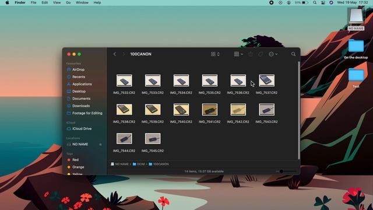The height and width of the screenshot is (210, 373).
Task: Select thumbnail IMG_7541.CR2
Action: click(210, 110)
